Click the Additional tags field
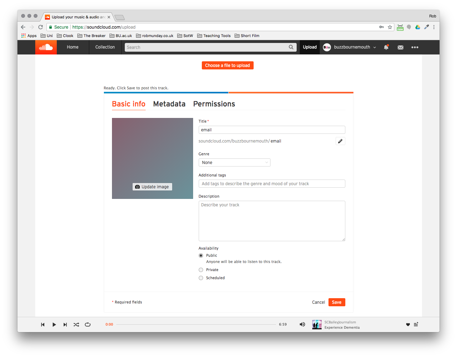This screenshot has height=357, width=457. pos(272,184)
